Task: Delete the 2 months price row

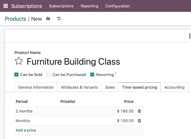Action: click(139, 111)
